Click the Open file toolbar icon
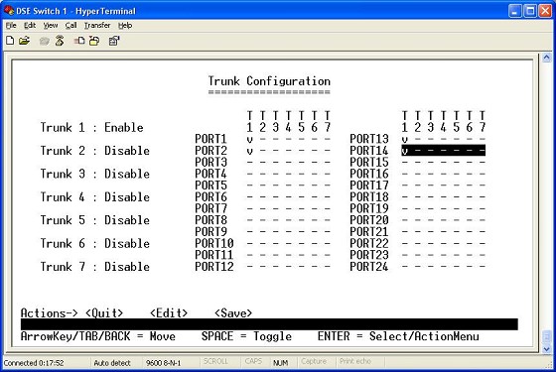 pyautogui.click(x=24, y=41)
